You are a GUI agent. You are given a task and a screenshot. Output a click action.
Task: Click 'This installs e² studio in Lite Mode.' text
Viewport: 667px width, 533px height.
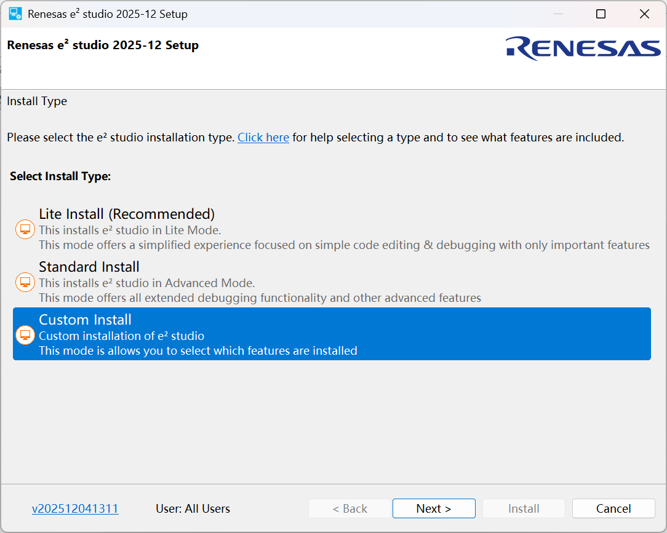pos(130,230)
